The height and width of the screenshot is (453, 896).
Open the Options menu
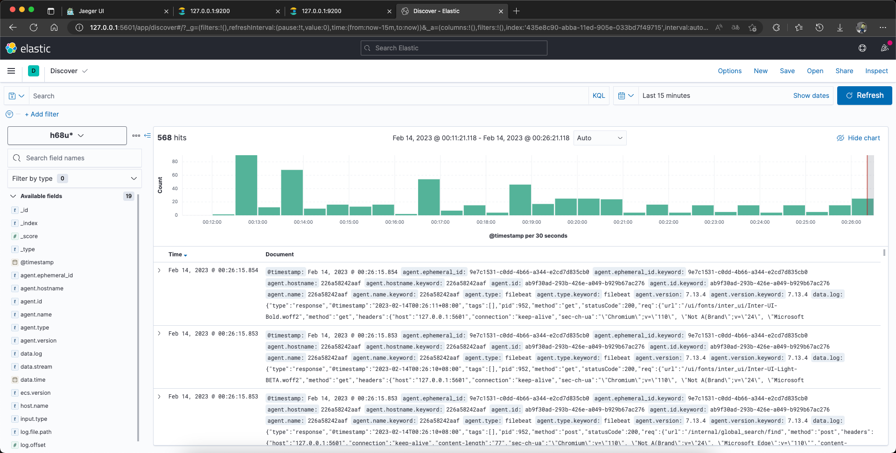[729, 71]
